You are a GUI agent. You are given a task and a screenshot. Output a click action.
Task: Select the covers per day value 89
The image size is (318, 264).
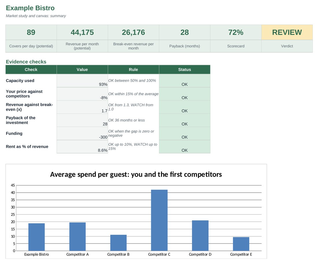click(31, 32)
